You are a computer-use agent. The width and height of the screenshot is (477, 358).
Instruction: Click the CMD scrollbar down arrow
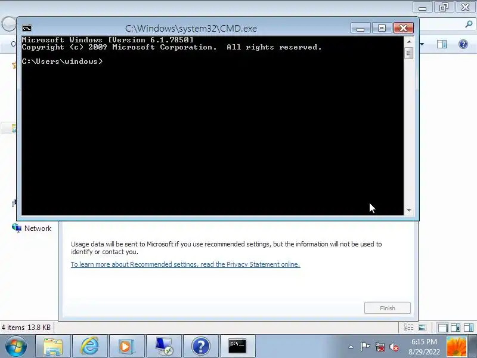coord(409,211)
